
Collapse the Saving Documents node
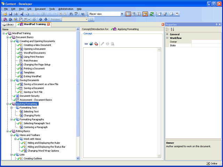11,80
